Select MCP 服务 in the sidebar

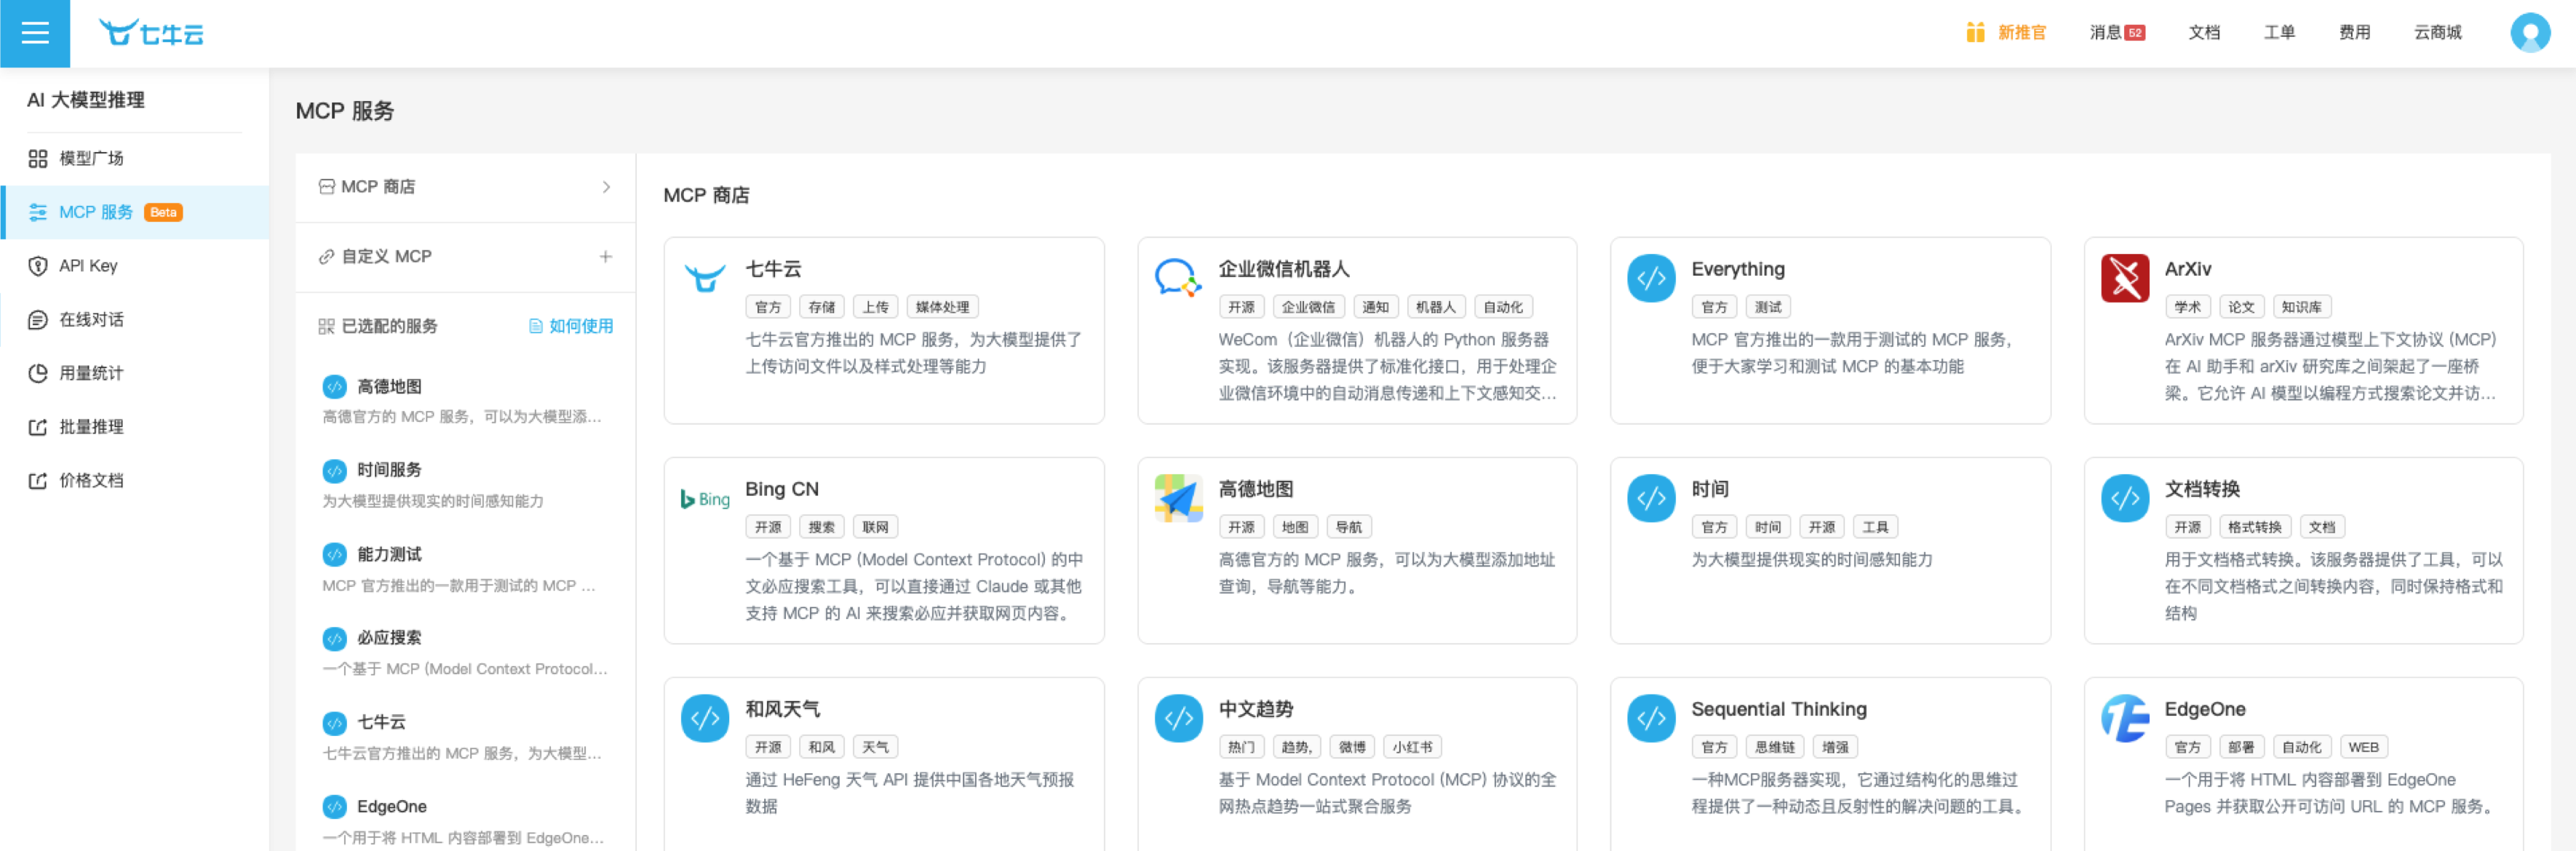point(135,212)
